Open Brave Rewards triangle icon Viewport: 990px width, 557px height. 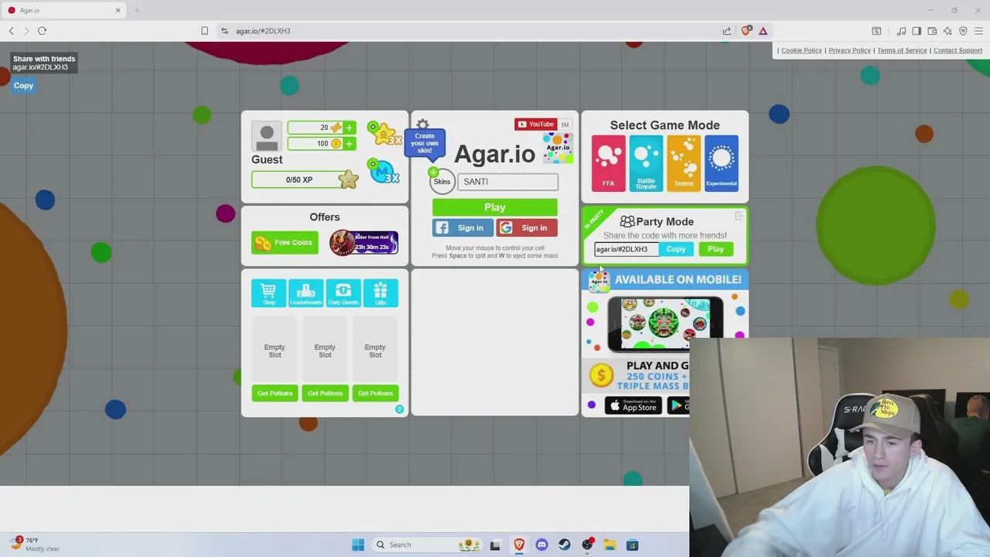(763, 31)
